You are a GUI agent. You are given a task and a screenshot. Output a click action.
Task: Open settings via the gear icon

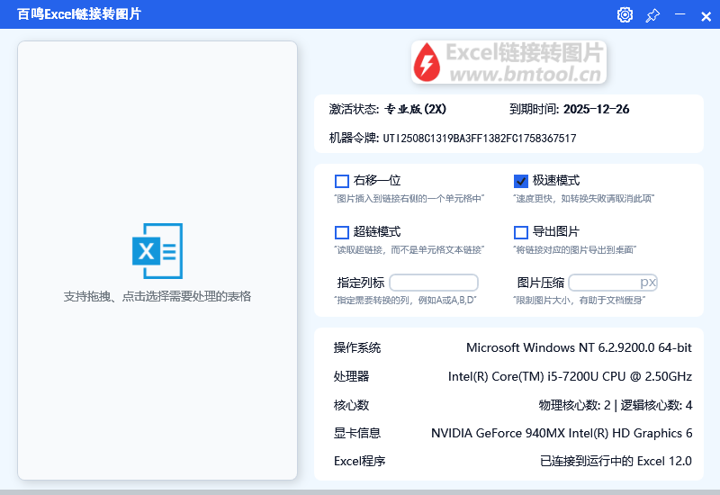coord(625,14)
